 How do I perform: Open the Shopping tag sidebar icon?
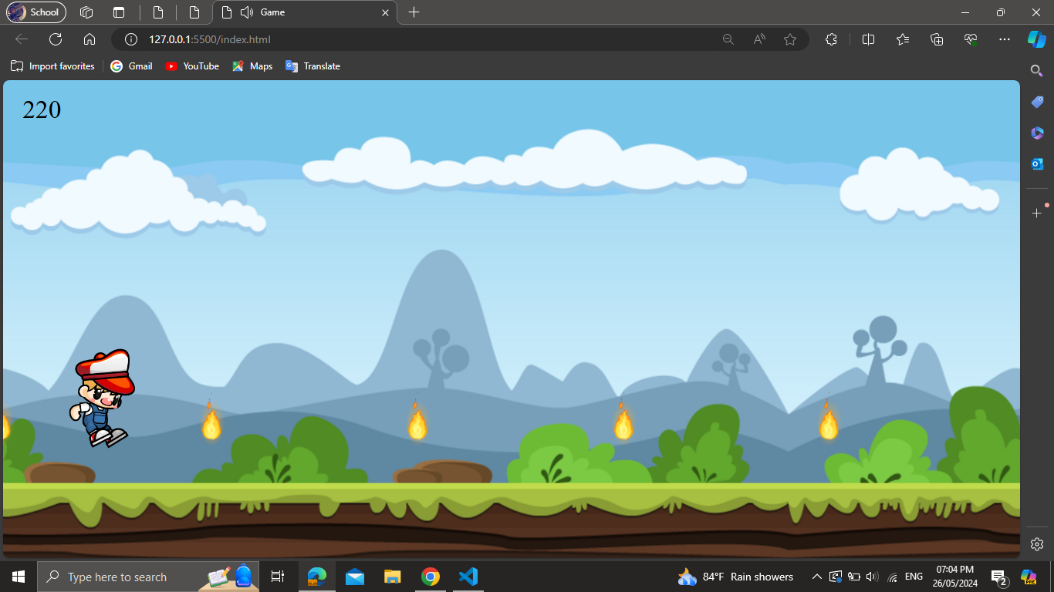[x=1037, y=102]
